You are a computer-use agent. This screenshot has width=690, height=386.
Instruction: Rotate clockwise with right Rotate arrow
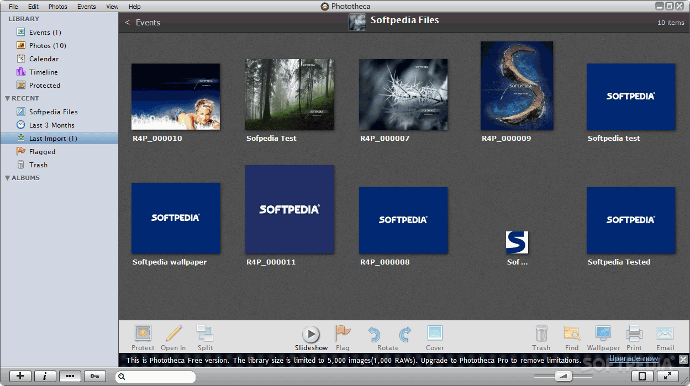point(405,334)
